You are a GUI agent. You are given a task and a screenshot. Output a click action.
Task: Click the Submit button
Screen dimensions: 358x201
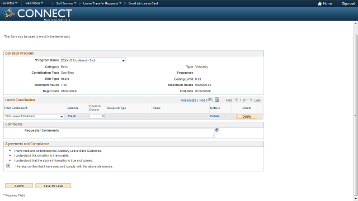(x=19, y=186)
